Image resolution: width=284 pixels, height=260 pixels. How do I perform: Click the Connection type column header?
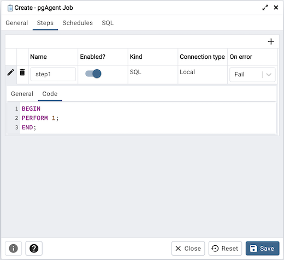tap(202, 57)
